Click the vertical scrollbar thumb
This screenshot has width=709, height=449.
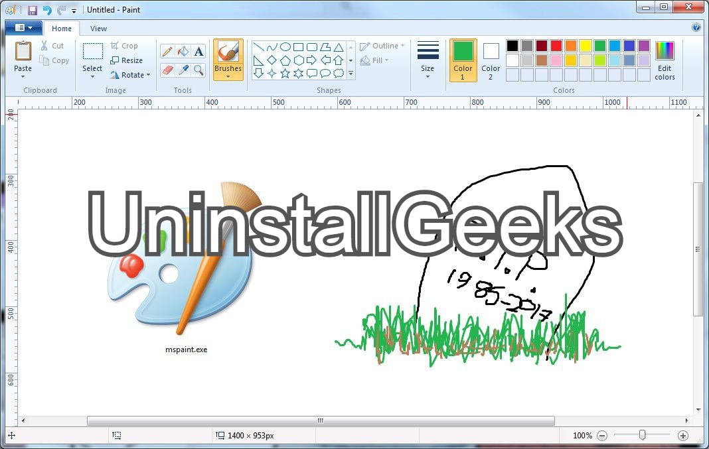click(x=698, y=249)
